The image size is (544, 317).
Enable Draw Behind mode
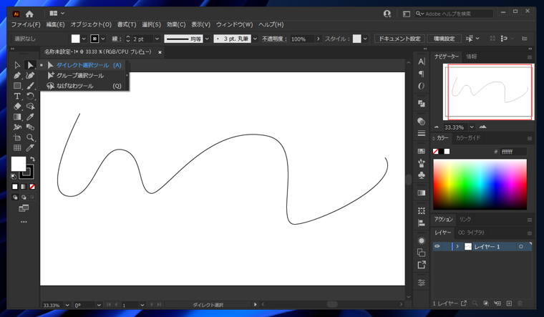24,197
